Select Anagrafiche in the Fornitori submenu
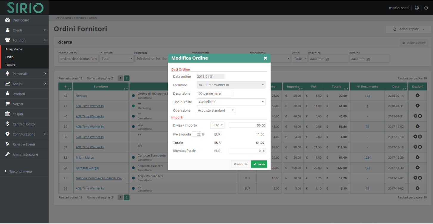 [x=14, y=49]
